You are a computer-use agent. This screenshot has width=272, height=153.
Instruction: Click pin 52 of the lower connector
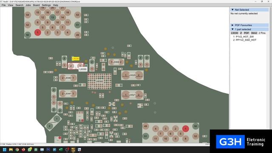click(195, 136)
